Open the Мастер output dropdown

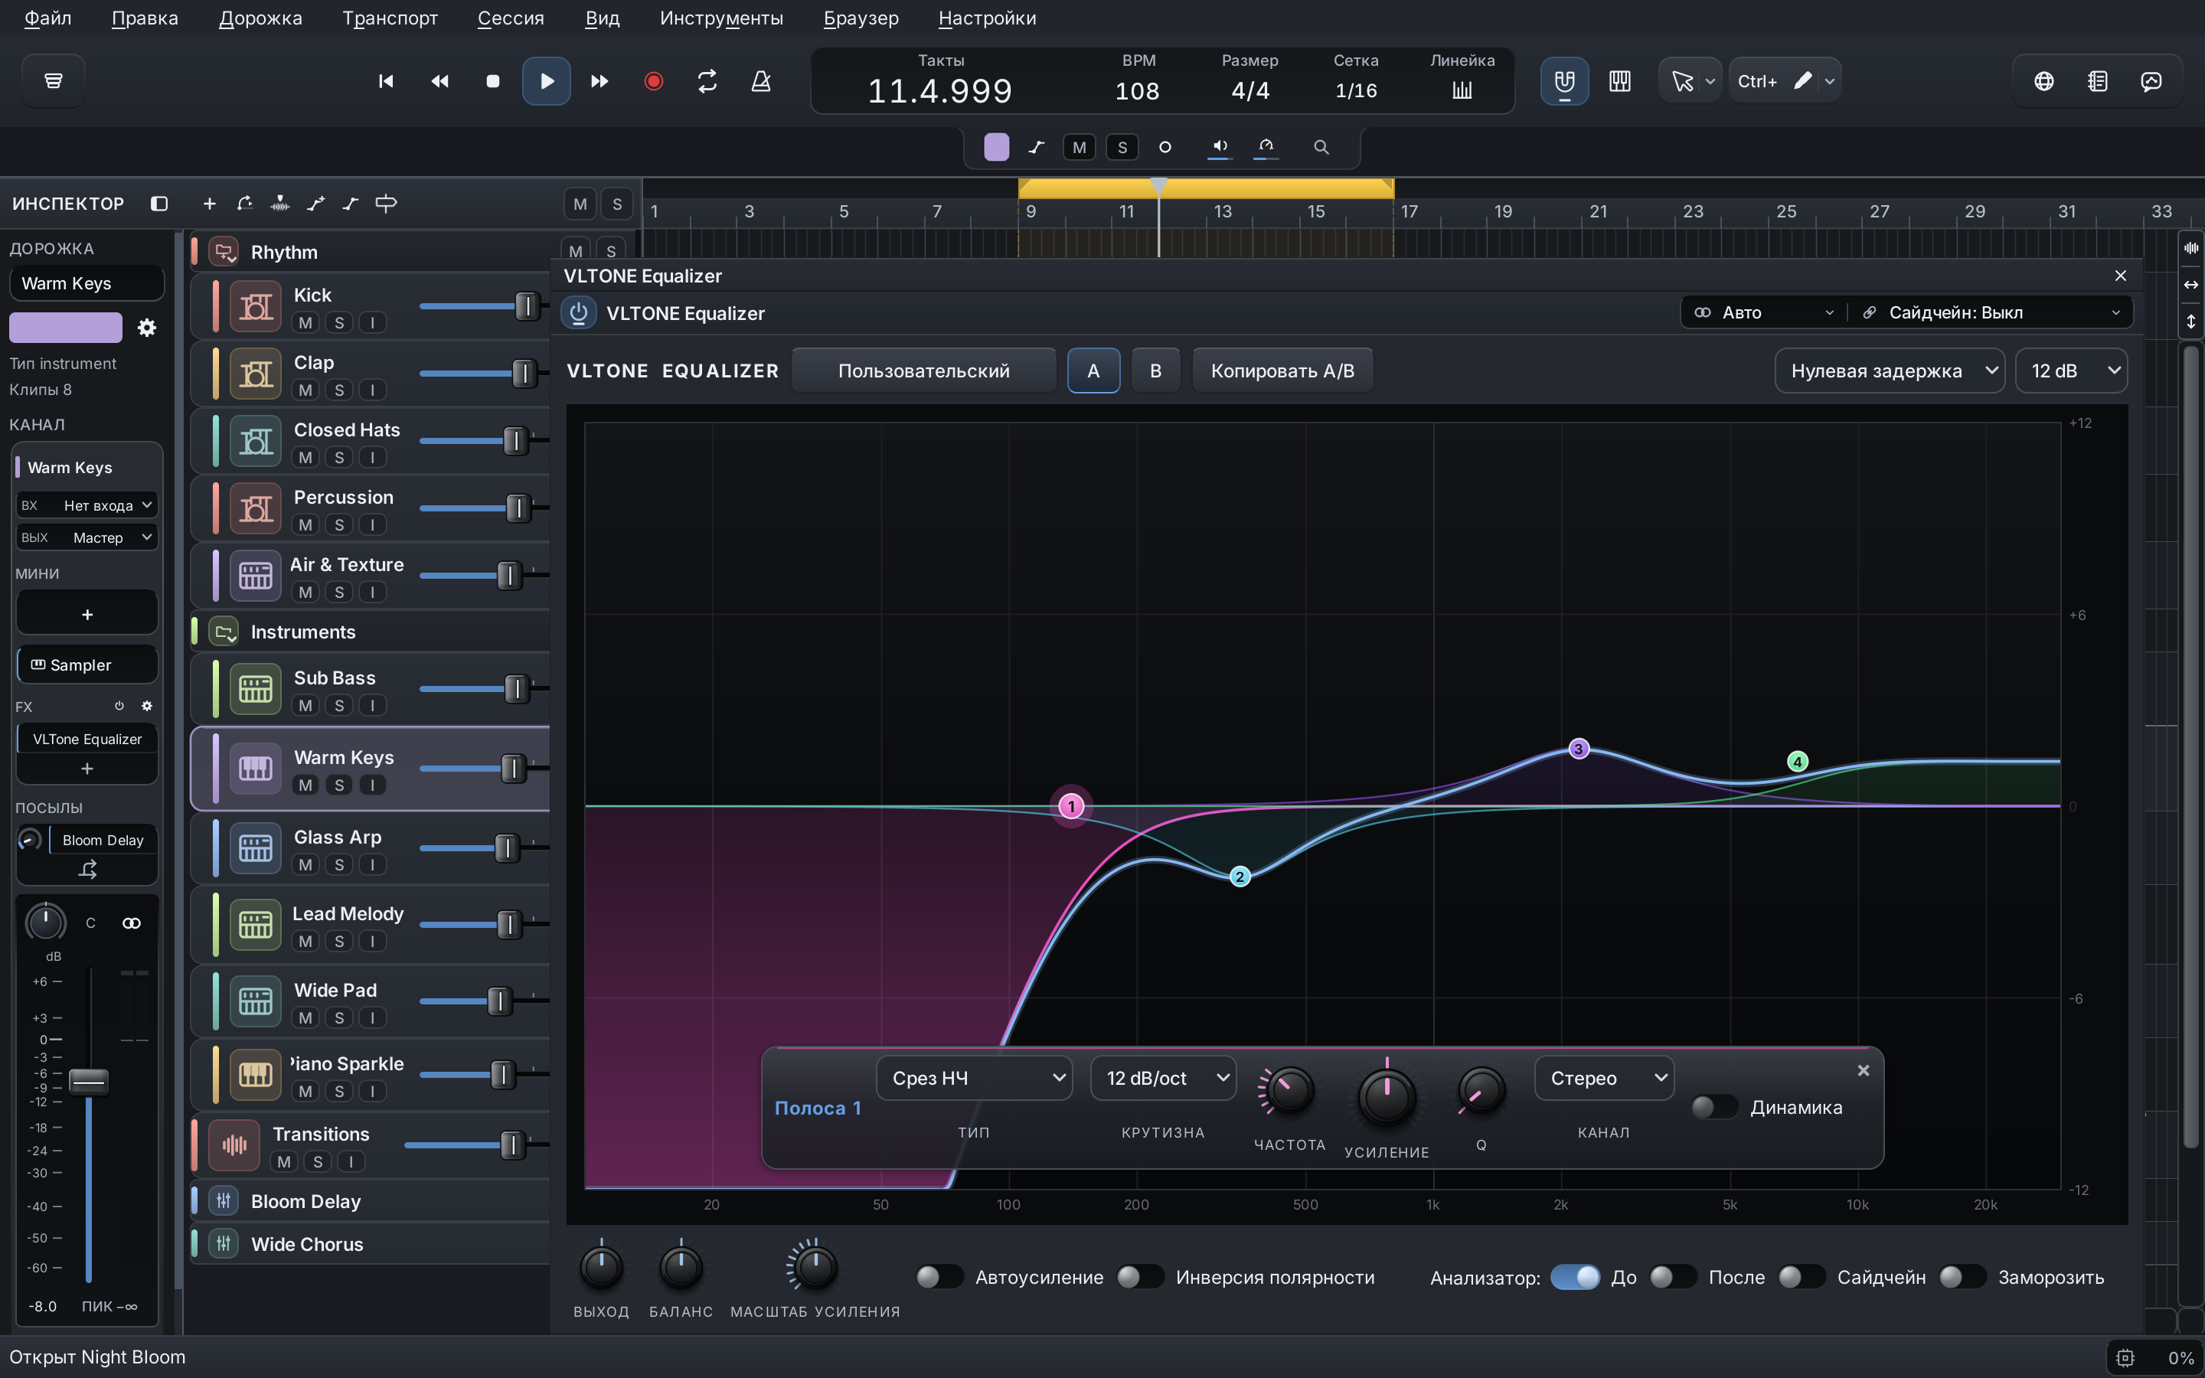(87, 537)
